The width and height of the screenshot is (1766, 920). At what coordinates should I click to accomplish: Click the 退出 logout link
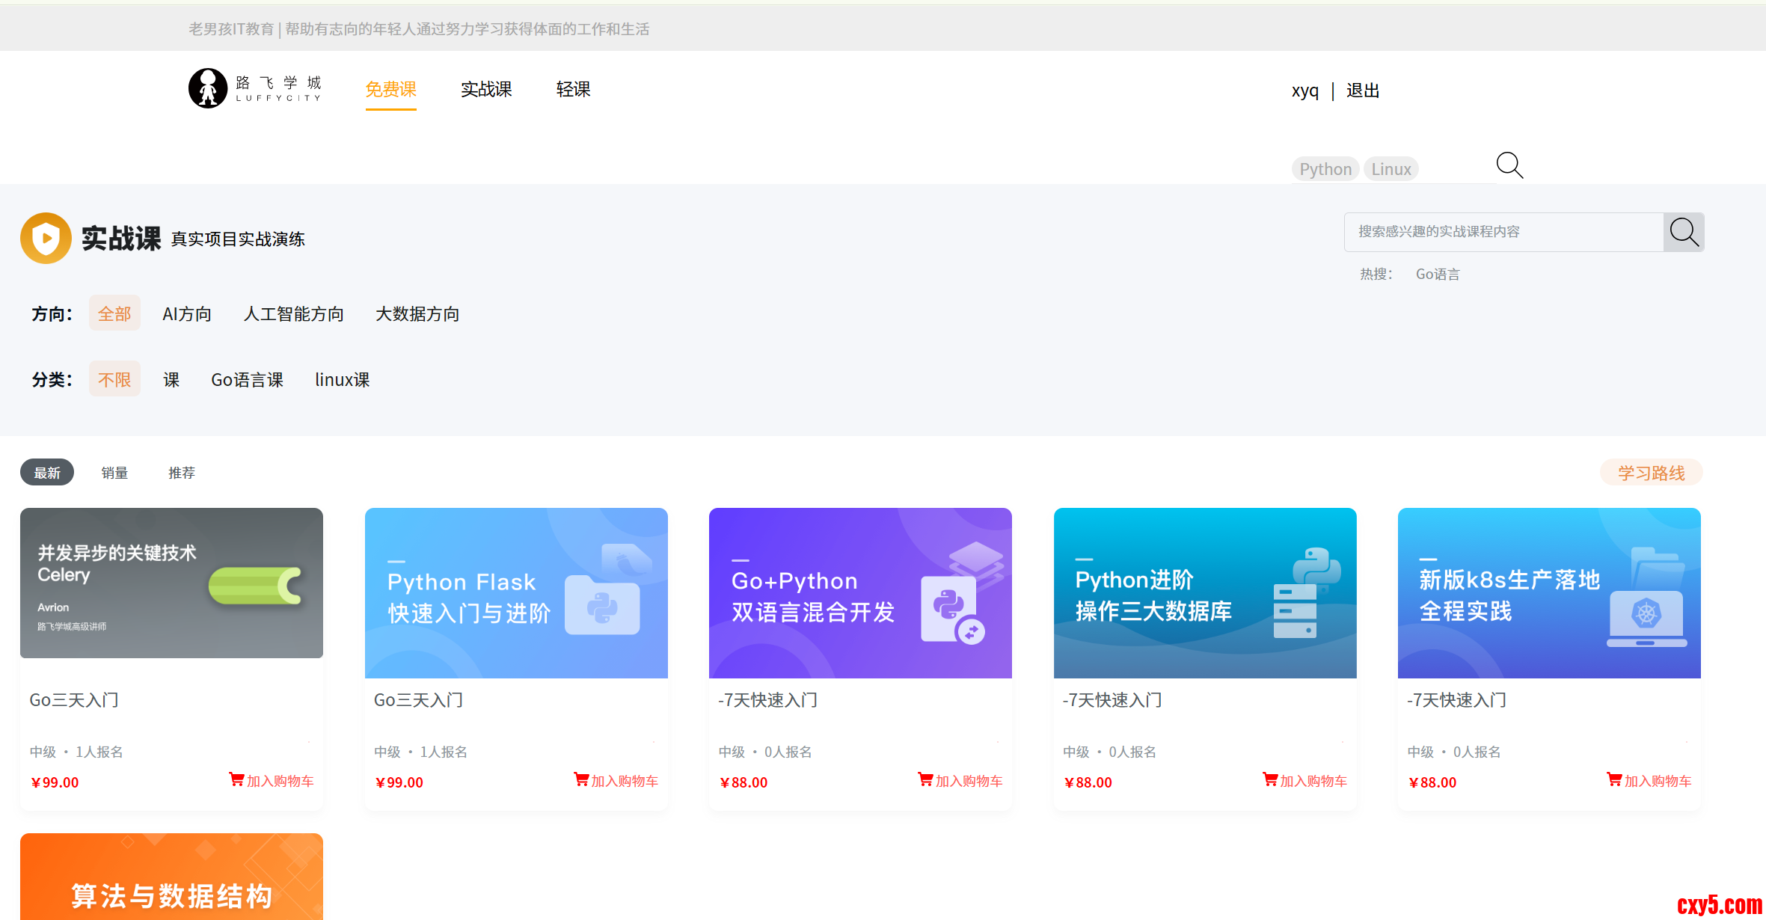[1362, 91]
